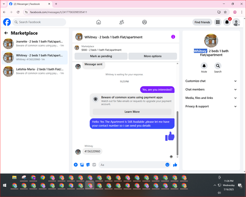Open Latishia-Maria conversation
Viewport: 246px width, 197px height.
tap(34, 71)
